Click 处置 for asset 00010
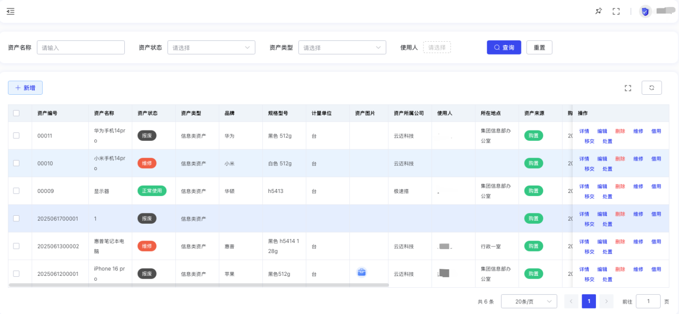The width and height of the screenshot is (679, 314). coord(607,169)
